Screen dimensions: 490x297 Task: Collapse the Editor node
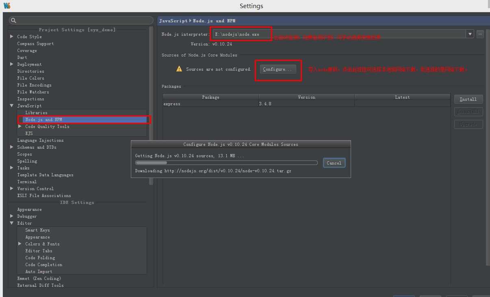(12, 223)
